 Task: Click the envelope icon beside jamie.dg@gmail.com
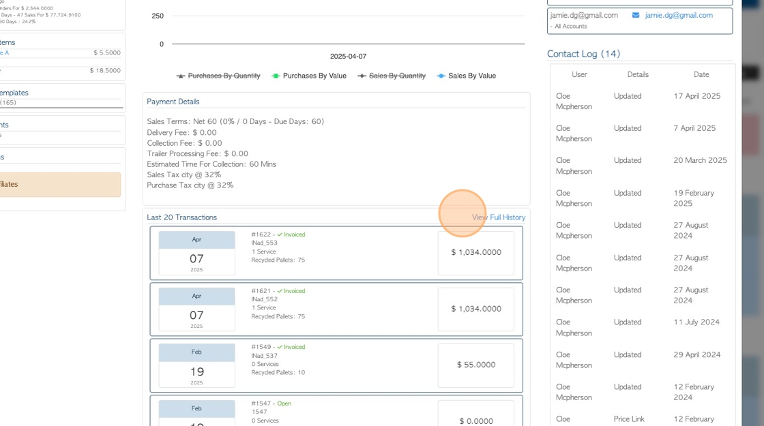[635, 15]
